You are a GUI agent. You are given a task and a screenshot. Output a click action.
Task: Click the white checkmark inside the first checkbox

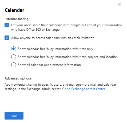[x=7, y=25]
